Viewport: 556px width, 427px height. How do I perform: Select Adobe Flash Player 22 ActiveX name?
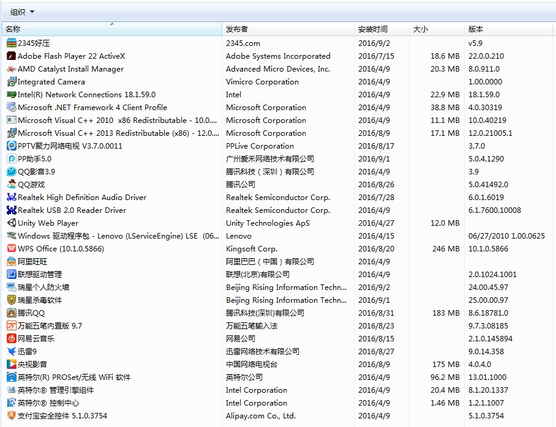pyautogui.click(x=71, y=56)
